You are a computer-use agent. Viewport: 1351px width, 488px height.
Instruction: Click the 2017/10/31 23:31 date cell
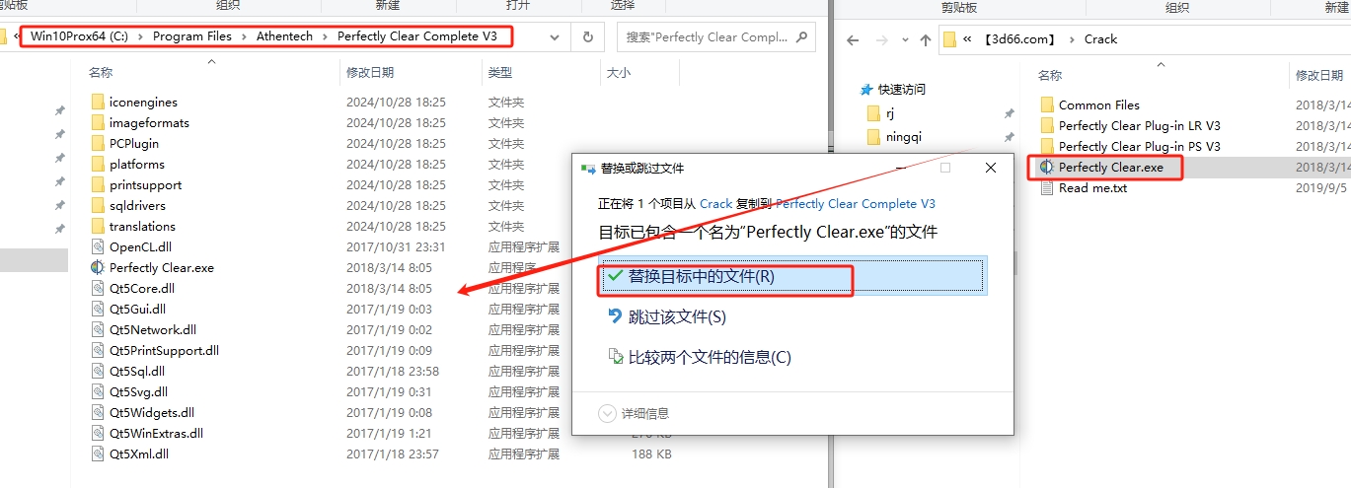(396, 246)
